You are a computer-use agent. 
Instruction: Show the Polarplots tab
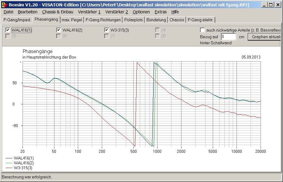[x=133, y=20]
